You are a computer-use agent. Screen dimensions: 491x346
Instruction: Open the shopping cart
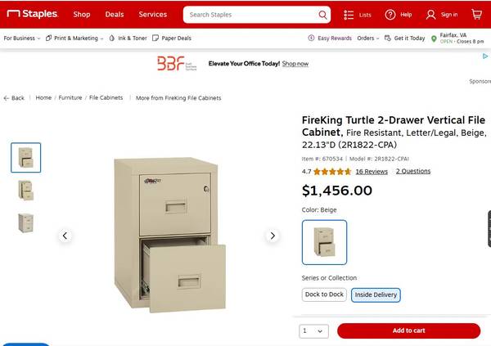[x=476, y=15]
